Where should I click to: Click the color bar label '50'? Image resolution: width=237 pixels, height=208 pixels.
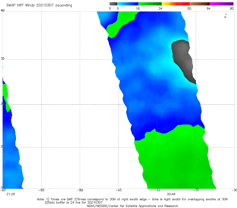coord(189,8)
